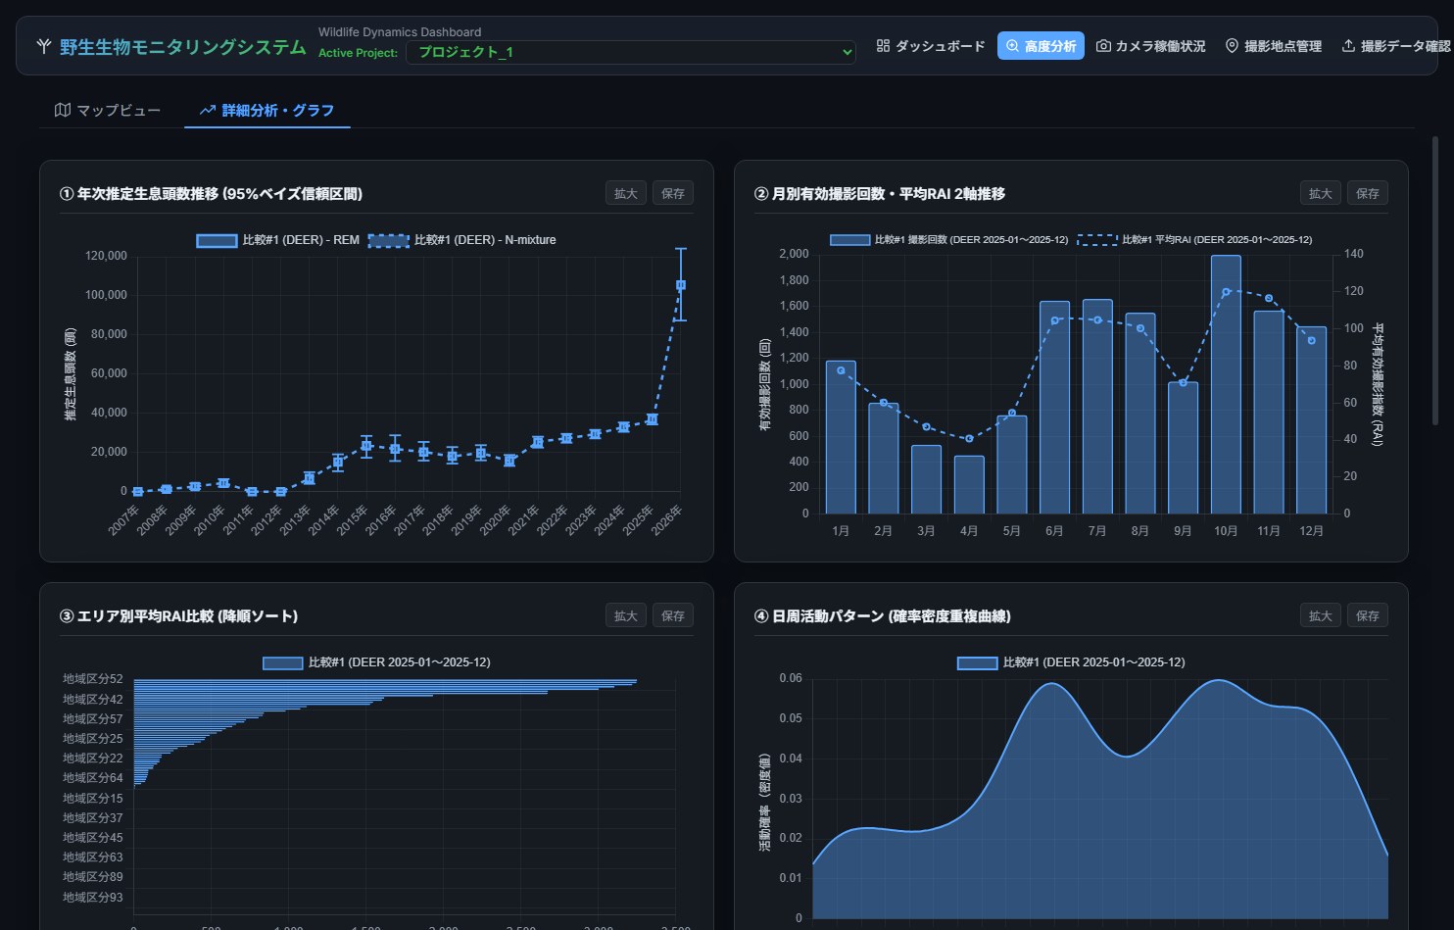The image size is (1454, 930).
Task: Open the ダッシュボード menu item
Action: coord(931,46)
